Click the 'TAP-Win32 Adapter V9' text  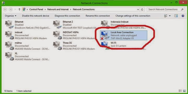click(122, 38)
